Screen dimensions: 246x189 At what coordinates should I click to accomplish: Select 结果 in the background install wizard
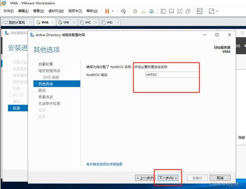point(18,108)
